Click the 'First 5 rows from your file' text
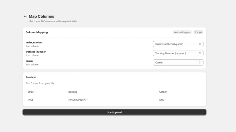Image resolution: width=236 pixels, height=132 pixels. [40, 83]
